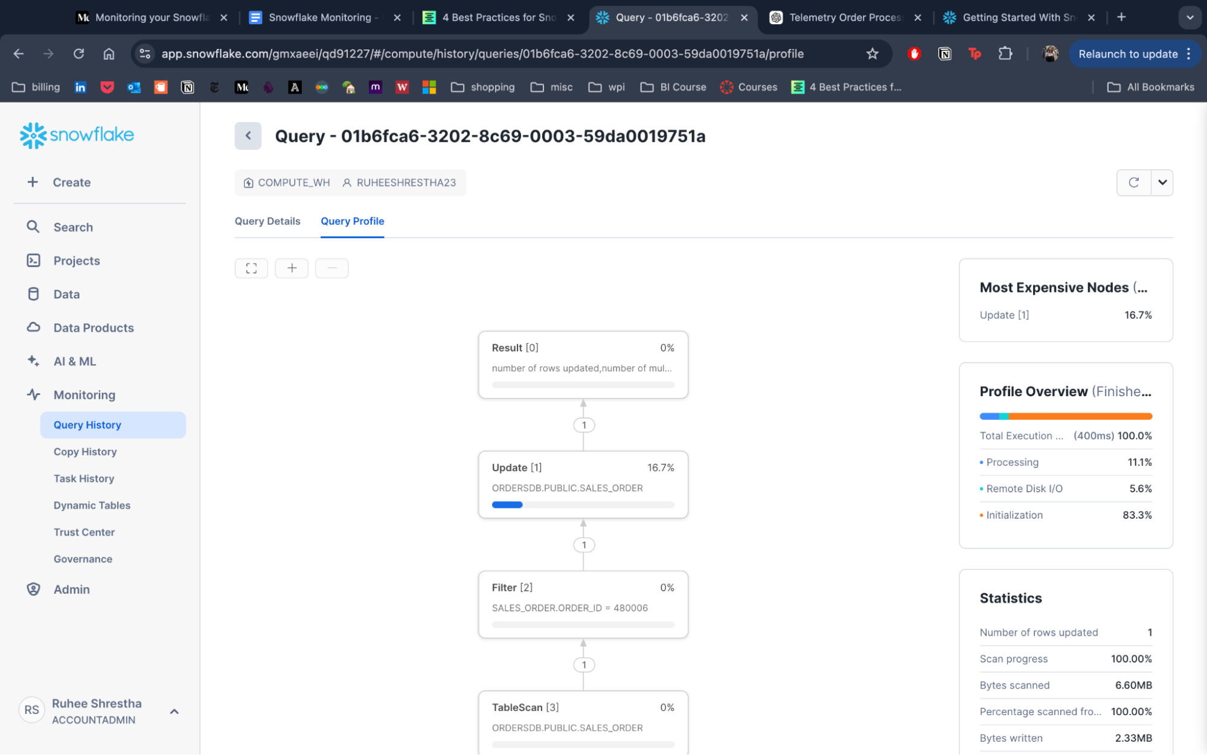Open the Admin shield icon
The width and height of the screenshot is (1207, 755).
(x=33, y=589)
